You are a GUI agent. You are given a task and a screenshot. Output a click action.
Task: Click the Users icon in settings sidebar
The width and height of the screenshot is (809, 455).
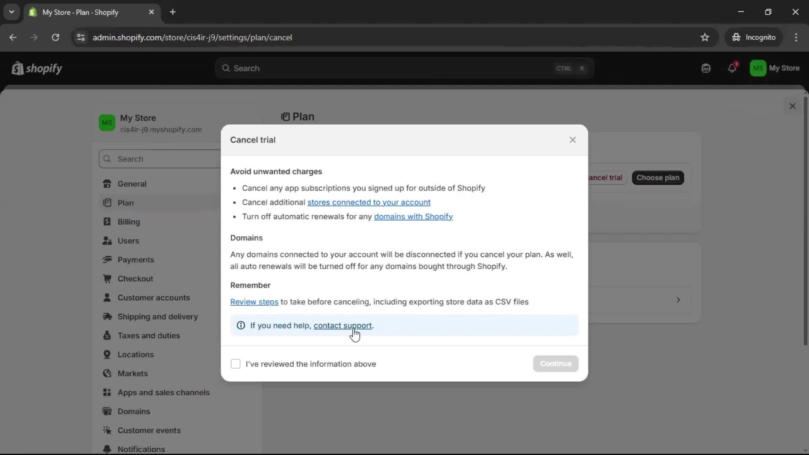coord(107,241)
